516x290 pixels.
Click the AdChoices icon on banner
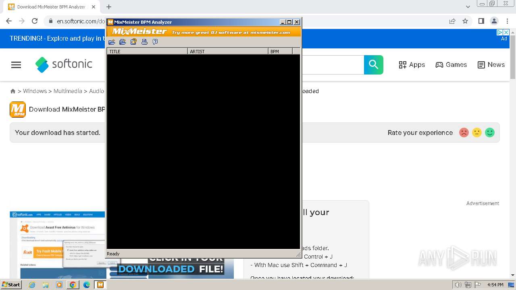point(500,32)
